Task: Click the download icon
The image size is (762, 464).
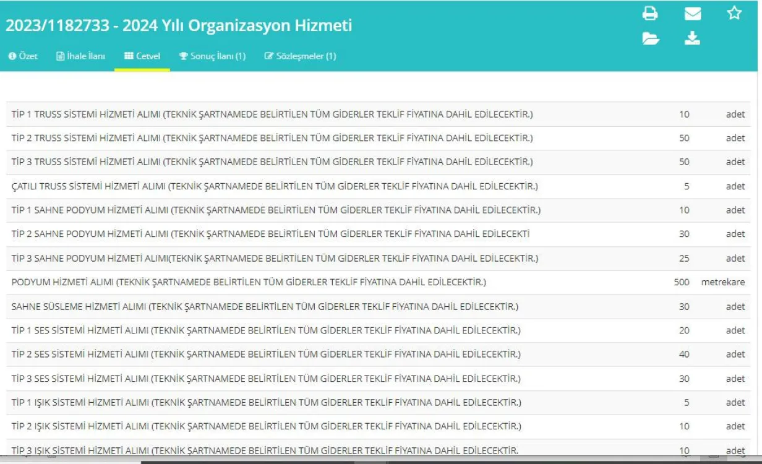Action: (693, 39)
